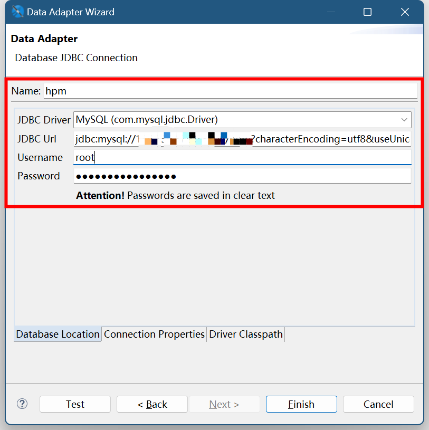Maximize the Data Adapter Wizard window
Image resolution: width=429 pixels, height=430 pixels.
(x=368, y=12)
